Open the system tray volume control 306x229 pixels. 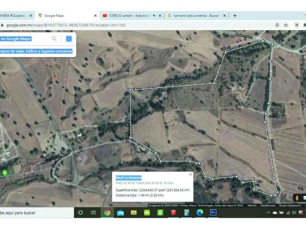294,213
